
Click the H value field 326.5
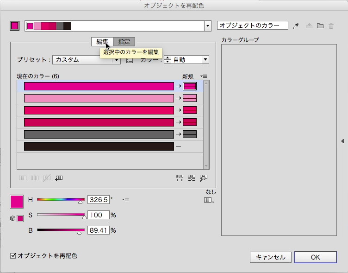99,200
